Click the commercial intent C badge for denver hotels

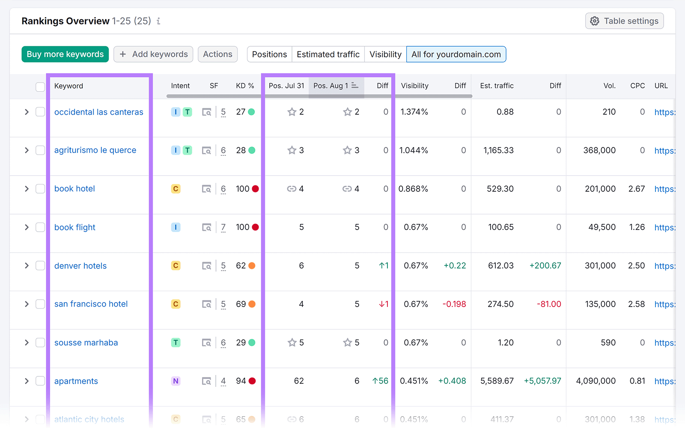pyautogui.click(x=176, y=265)
